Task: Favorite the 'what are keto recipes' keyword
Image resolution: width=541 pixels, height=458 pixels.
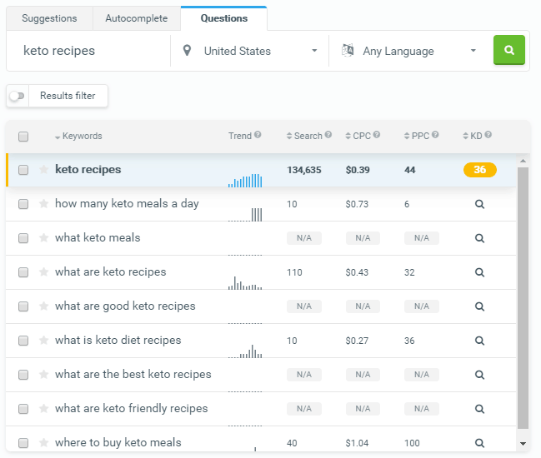Action: [x=43, y=272]
